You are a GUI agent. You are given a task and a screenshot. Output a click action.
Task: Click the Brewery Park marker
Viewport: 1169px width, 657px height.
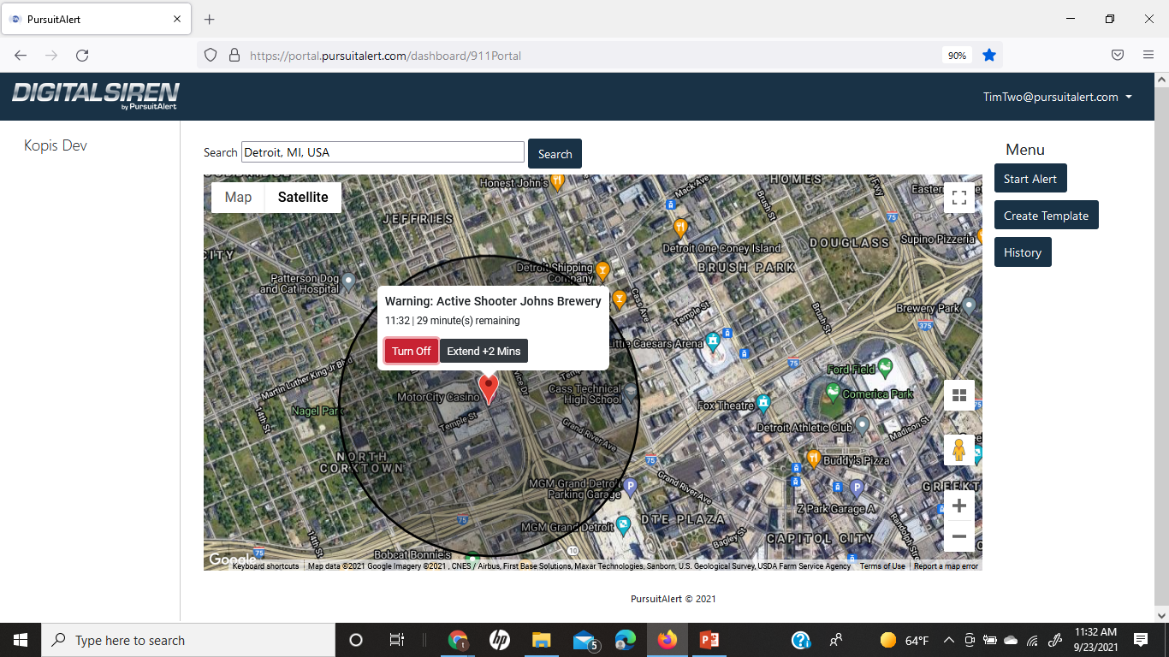969,305
